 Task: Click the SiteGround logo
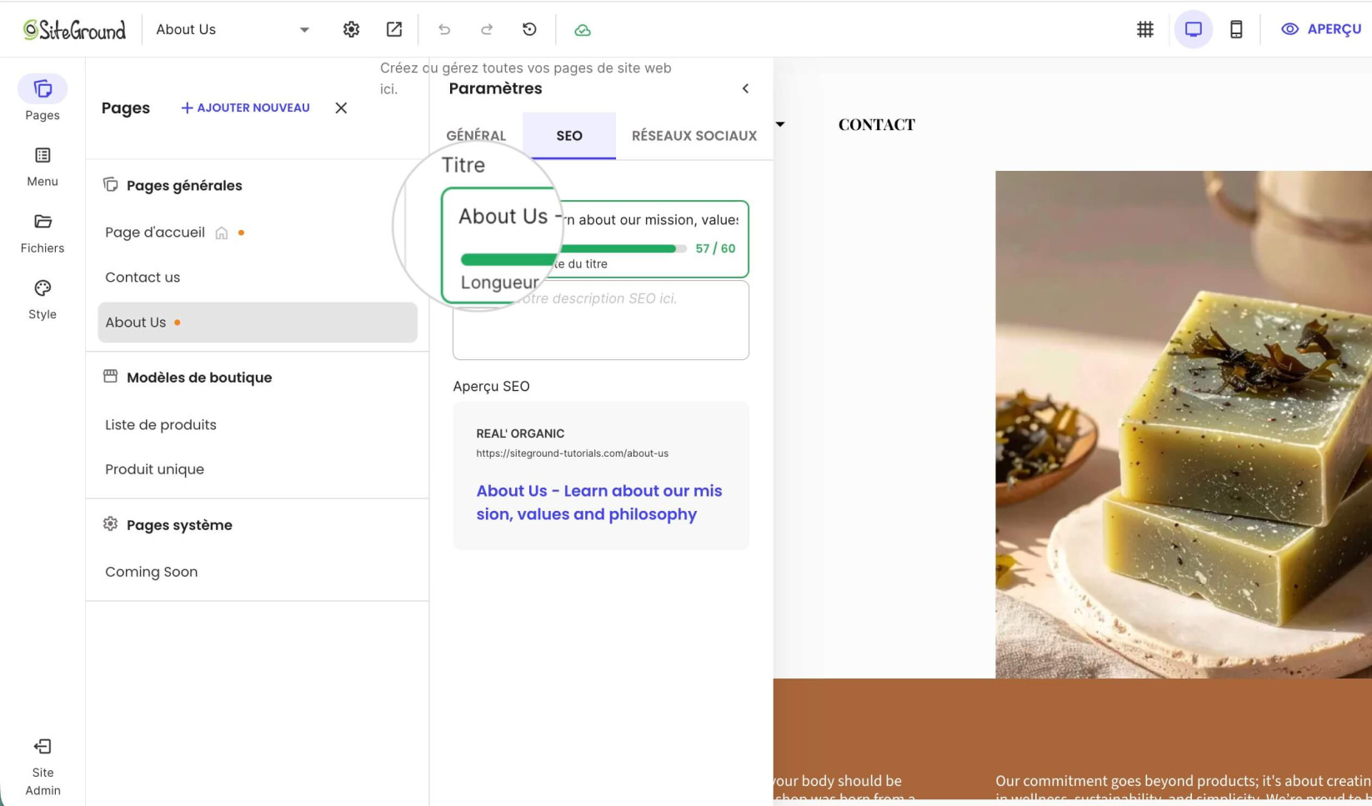pos(74,30)
